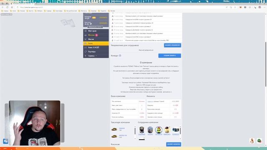
Task: Open the second yellow taxi car in taxi park
Action: click(x=114, y=136)
